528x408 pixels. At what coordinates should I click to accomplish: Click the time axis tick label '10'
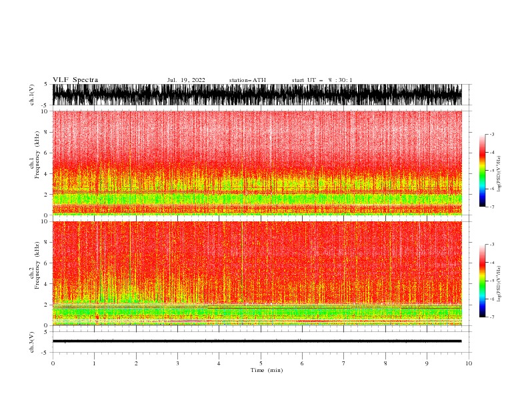click(469, 363)
